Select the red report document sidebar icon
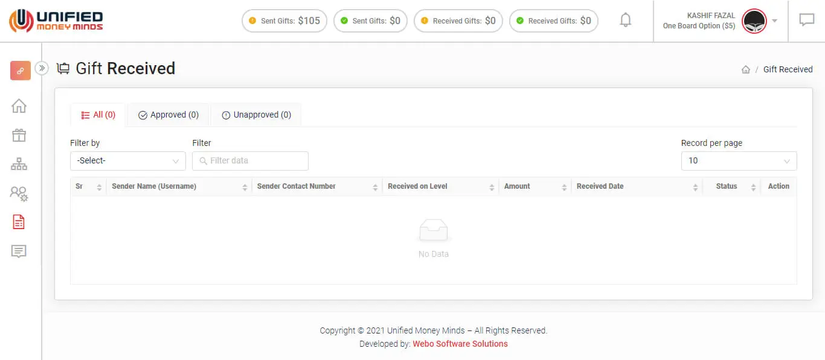The image size is (825, 360). [x=19, y=223]
